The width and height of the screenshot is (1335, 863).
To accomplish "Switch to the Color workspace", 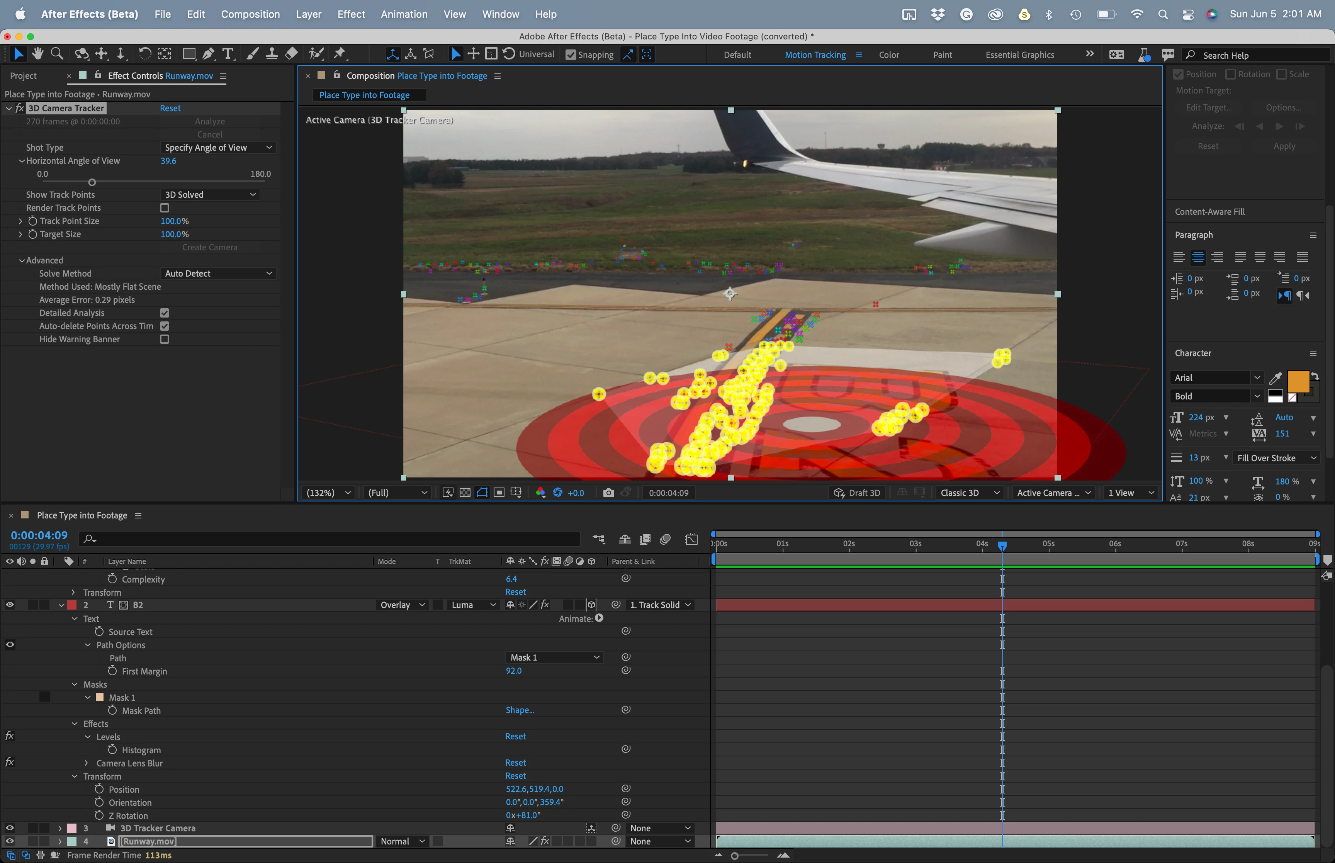I will [x=888, y=55].
